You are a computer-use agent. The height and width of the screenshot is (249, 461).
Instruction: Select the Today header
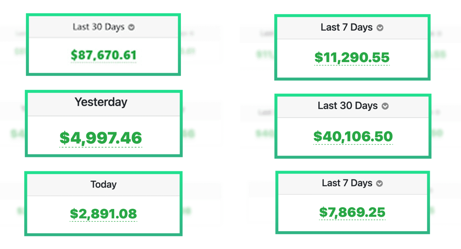(x=103, y=184)
